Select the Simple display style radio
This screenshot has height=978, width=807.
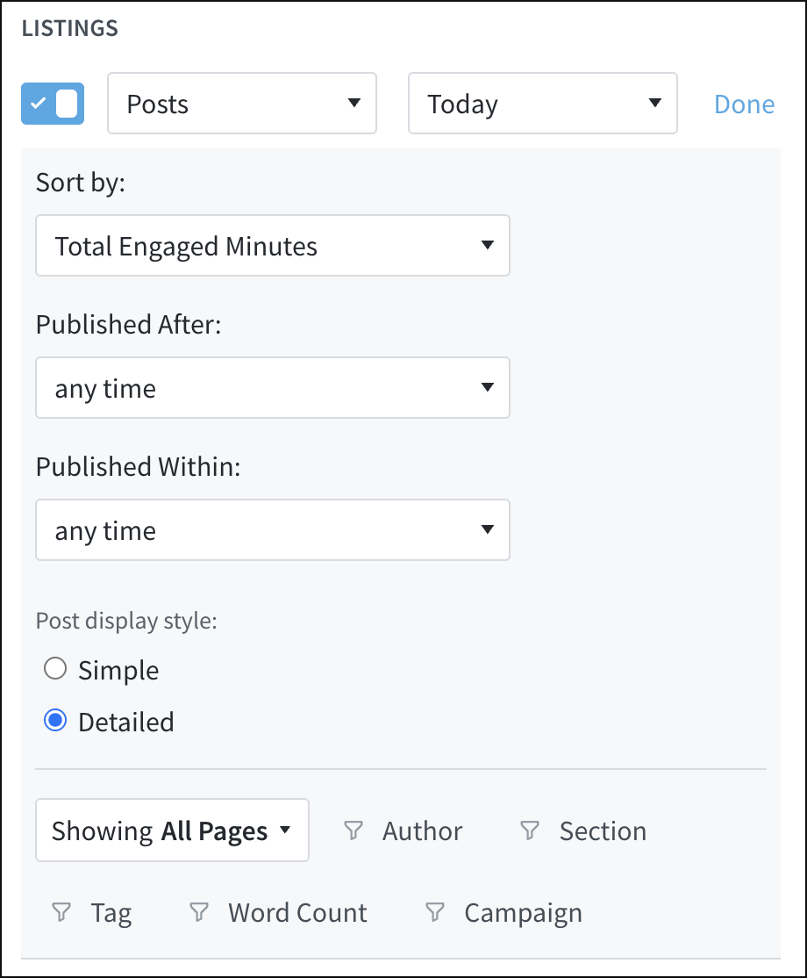[55, 669]
